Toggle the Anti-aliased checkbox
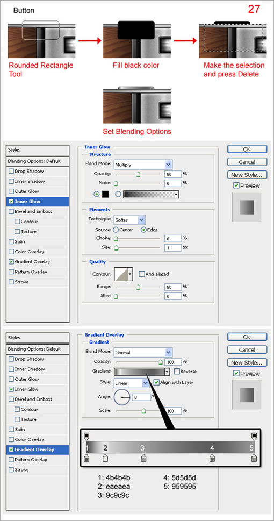 point(141,274)
